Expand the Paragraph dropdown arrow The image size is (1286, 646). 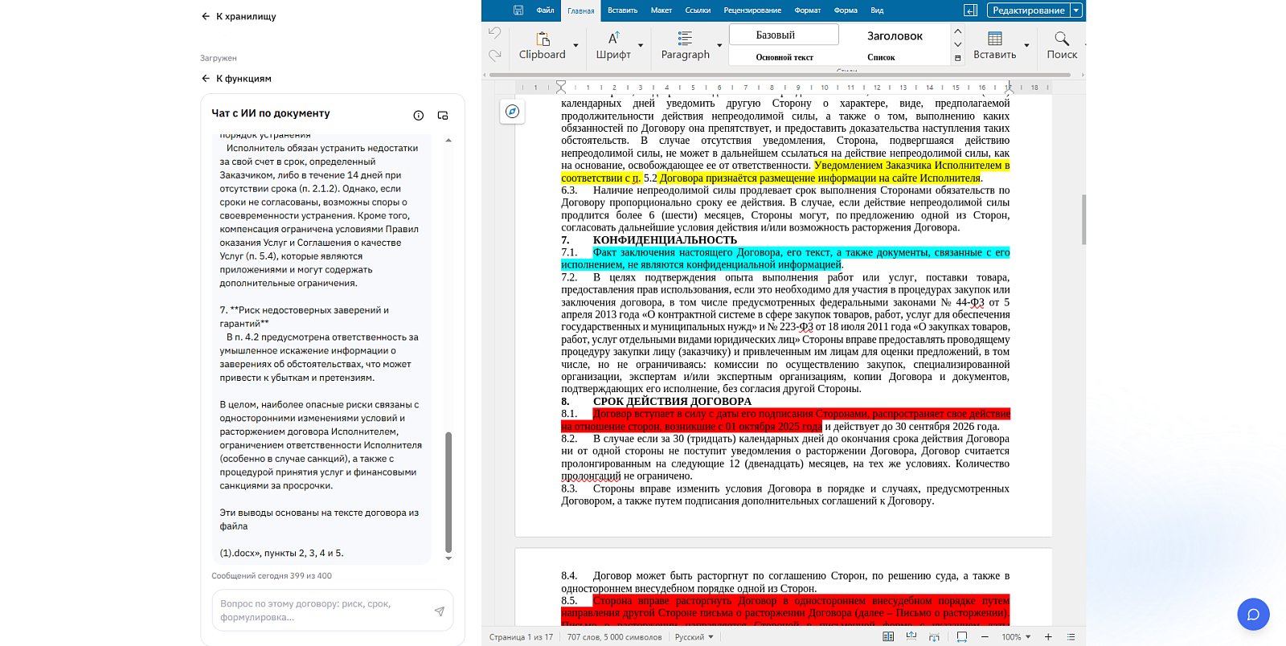pyautogui.click(x=719, y=46)
